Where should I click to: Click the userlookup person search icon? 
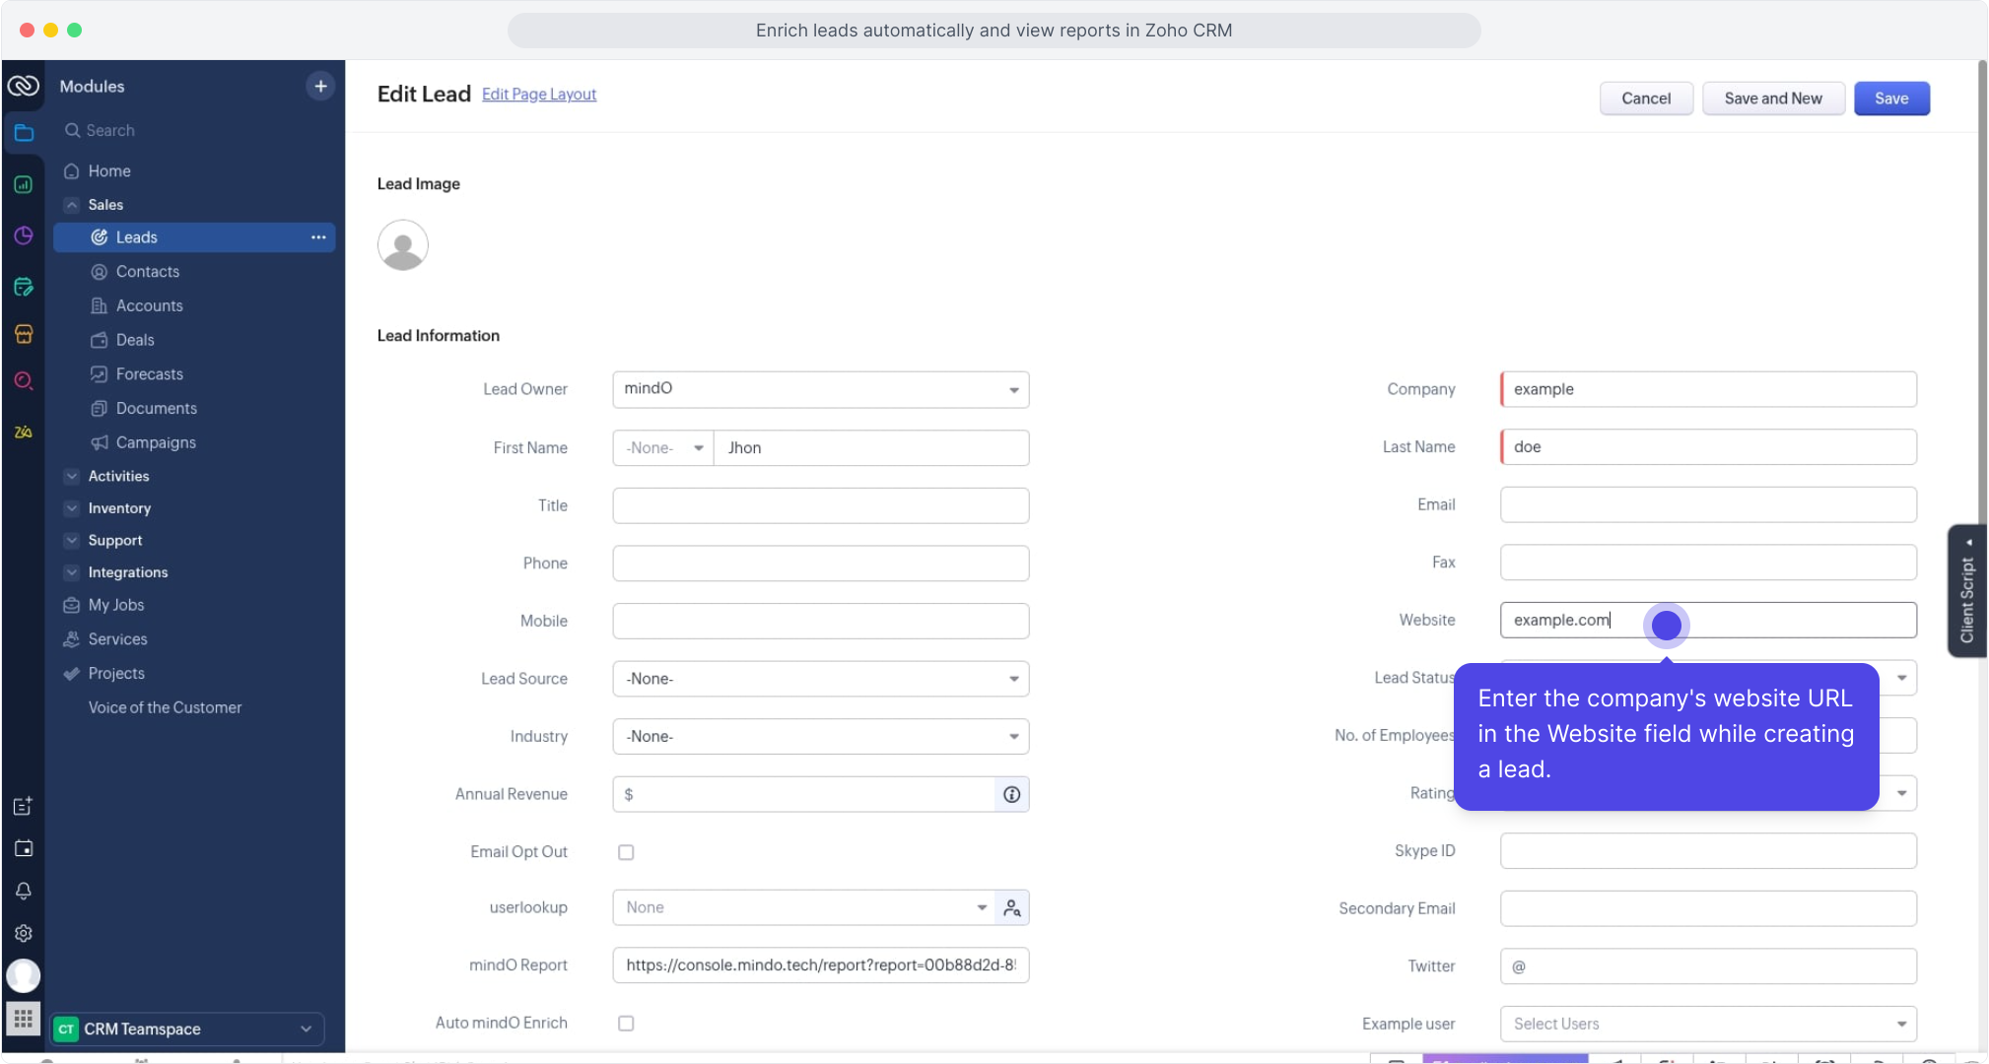coord(1011,907)
